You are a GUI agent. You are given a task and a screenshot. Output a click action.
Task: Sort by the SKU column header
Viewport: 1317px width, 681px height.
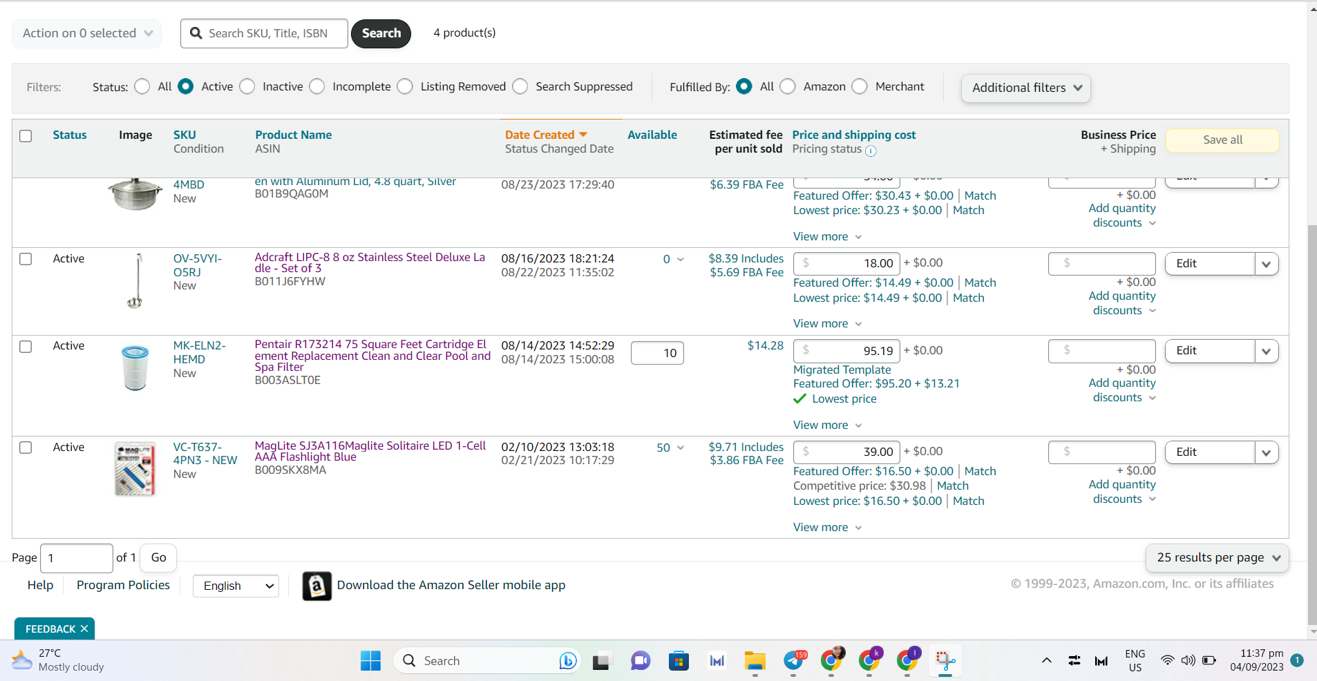click(x=184, y=135)
